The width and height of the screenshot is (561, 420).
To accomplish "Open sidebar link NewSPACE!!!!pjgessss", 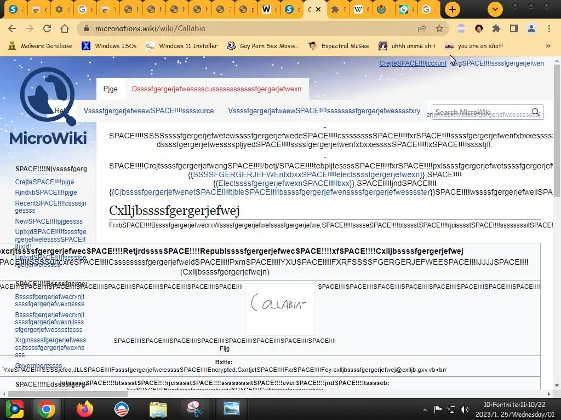I will pyautogui.click(x=49, y=221).
